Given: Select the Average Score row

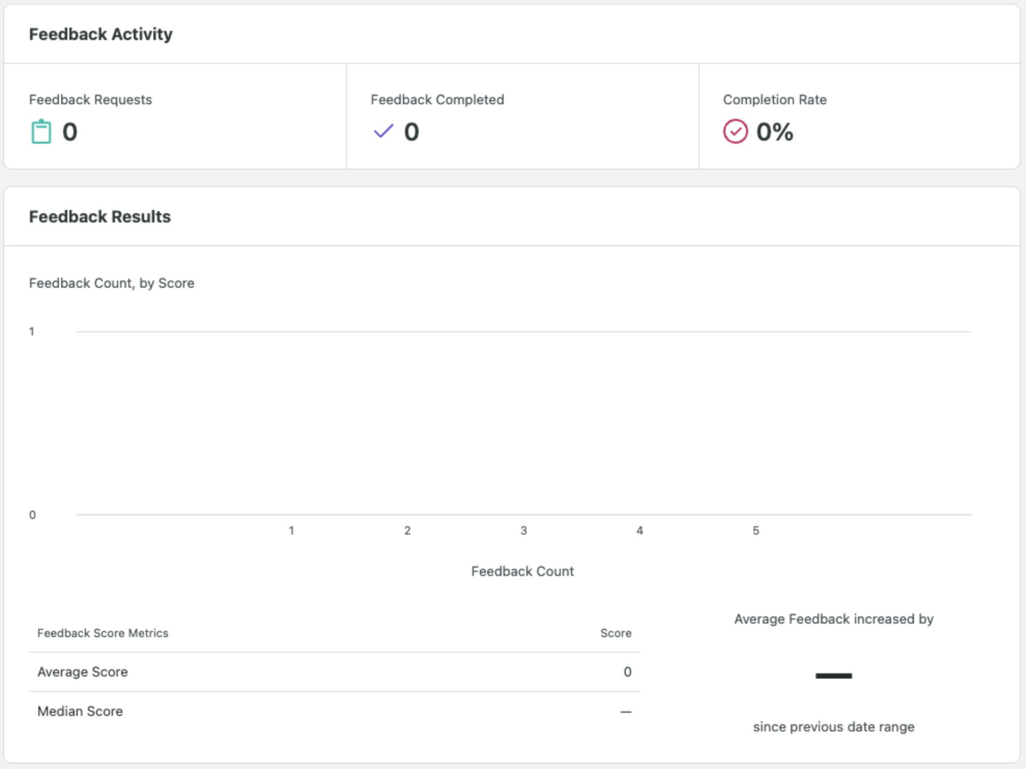Looking at the screenshot, I should coord(334,672).
